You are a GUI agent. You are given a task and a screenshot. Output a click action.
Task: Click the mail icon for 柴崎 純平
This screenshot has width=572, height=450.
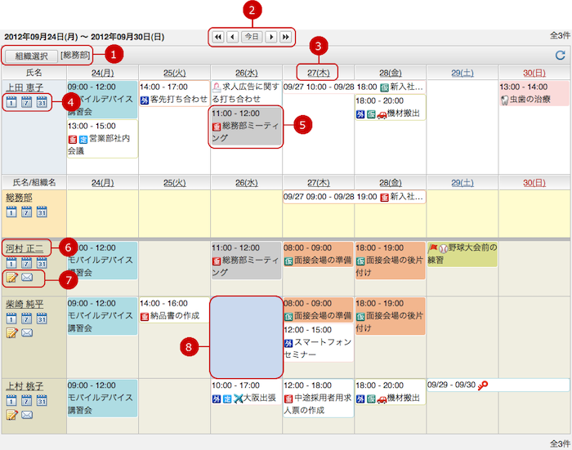[x=27, y=332]
